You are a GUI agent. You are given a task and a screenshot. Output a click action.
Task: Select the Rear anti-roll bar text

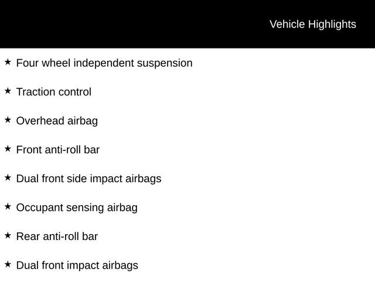click(57, 237)
